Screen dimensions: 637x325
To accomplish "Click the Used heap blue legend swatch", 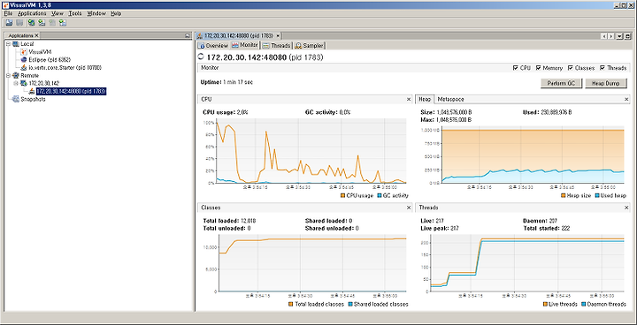I will 597,195.
